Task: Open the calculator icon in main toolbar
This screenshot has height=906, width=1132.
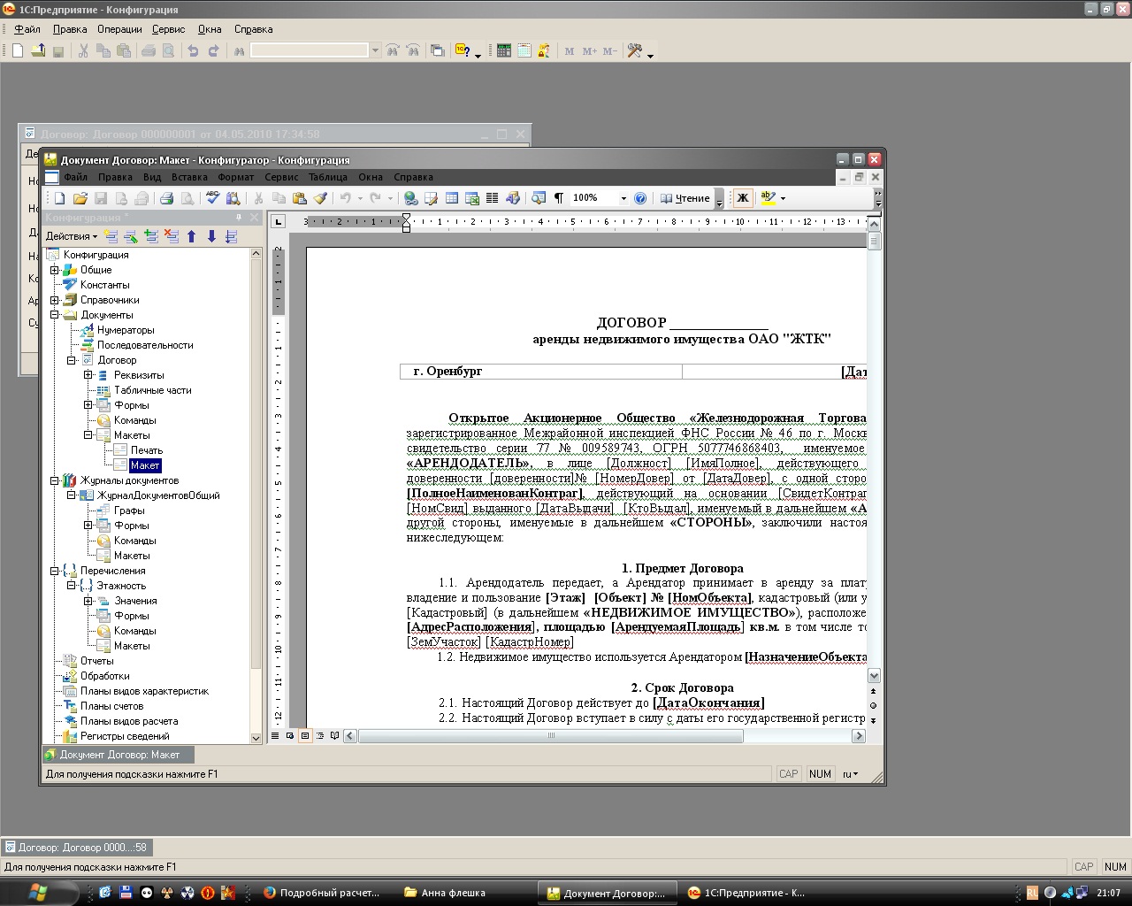Action: coord(503,50)
